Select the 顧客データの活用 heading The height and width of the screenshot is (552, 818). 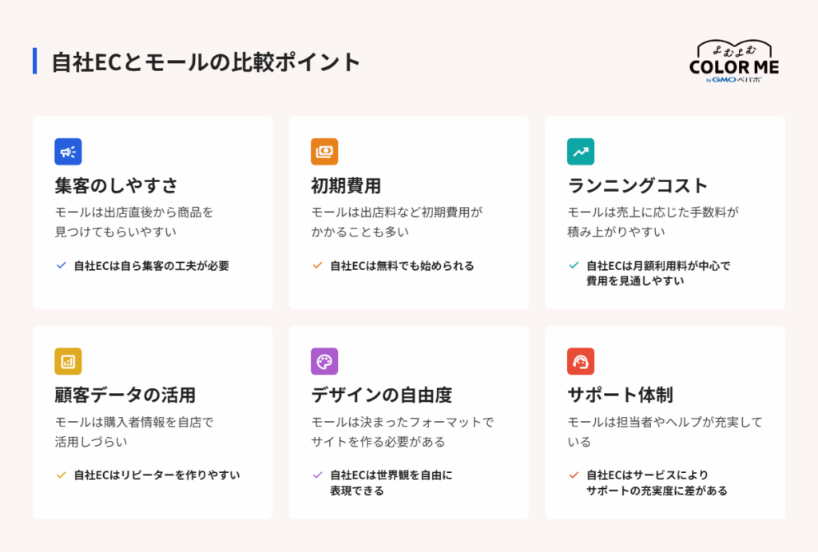point(125,395)
